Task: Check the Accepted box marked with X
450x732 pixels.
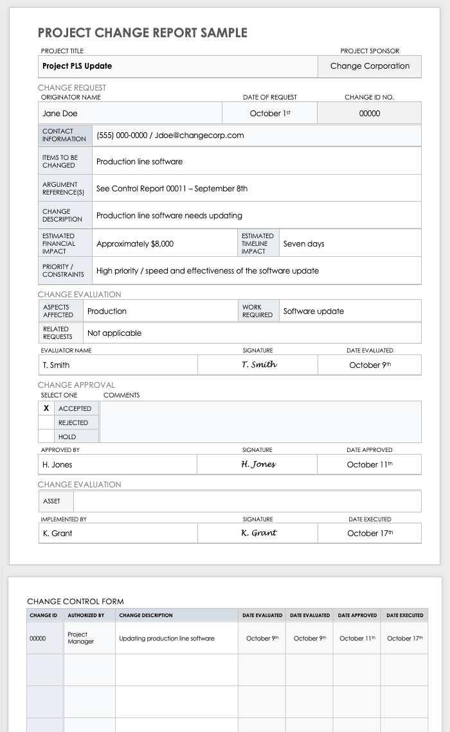Action: tap(46, 408)
